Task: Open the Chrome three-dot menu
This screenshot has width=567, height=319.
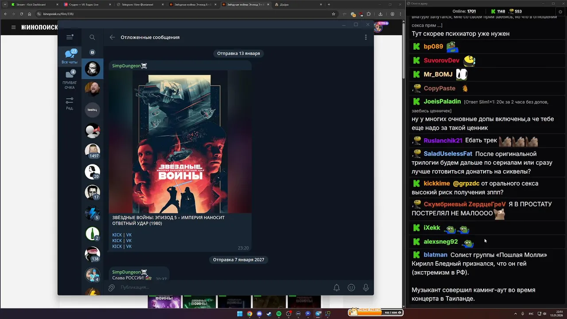Action: [x=400, y=14]
